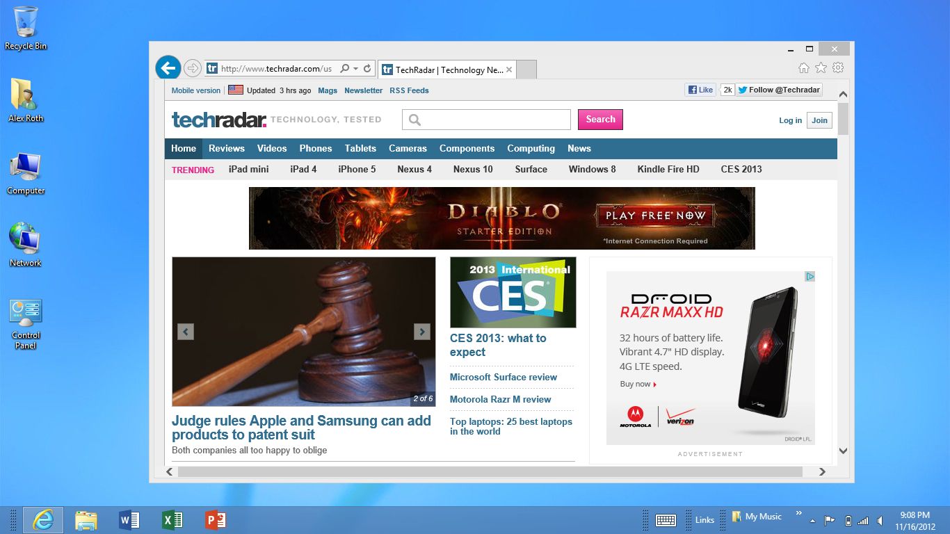This screenshot has width=950, height=534.
Task: Click the horizontal scrollbar right arrow
Action: pyautogui.click(x=822, y=471)
